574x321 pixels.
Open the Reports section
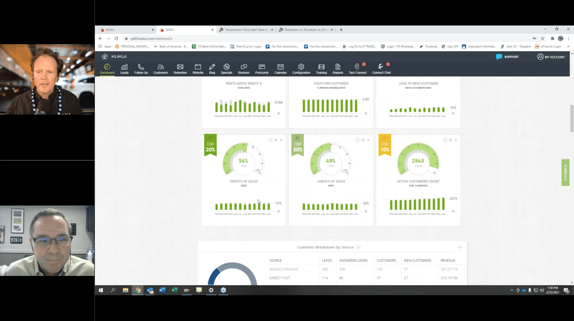pyautogui.click(x=338, y=69)
